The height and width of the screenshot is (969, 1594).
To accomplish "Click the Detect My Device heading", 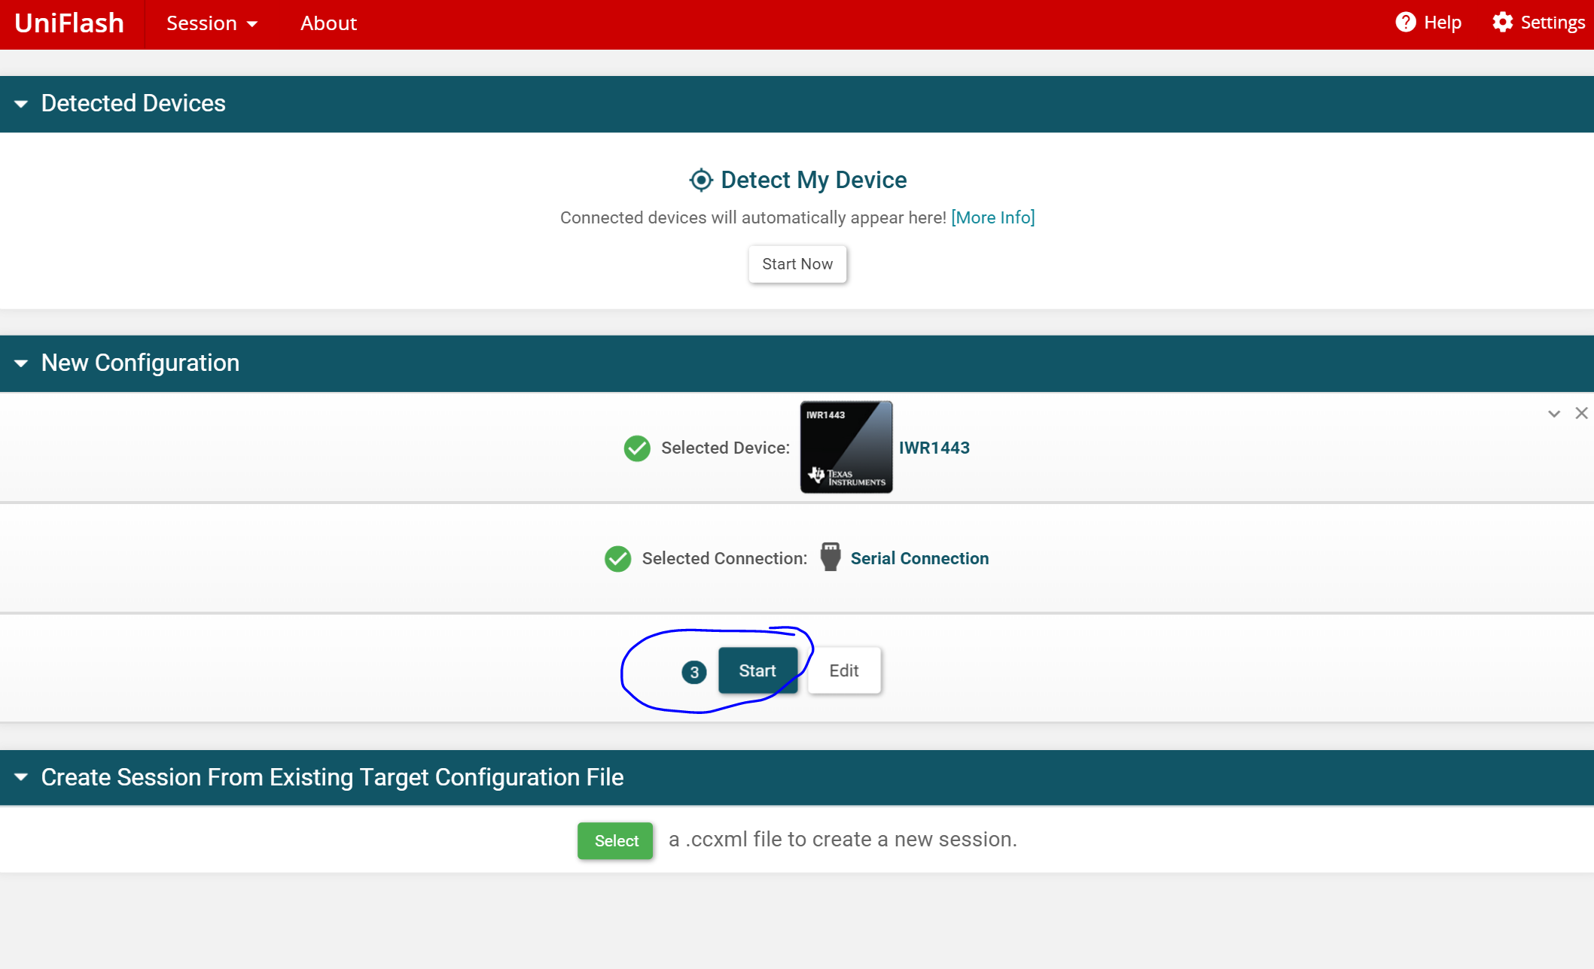I will 813,180.
